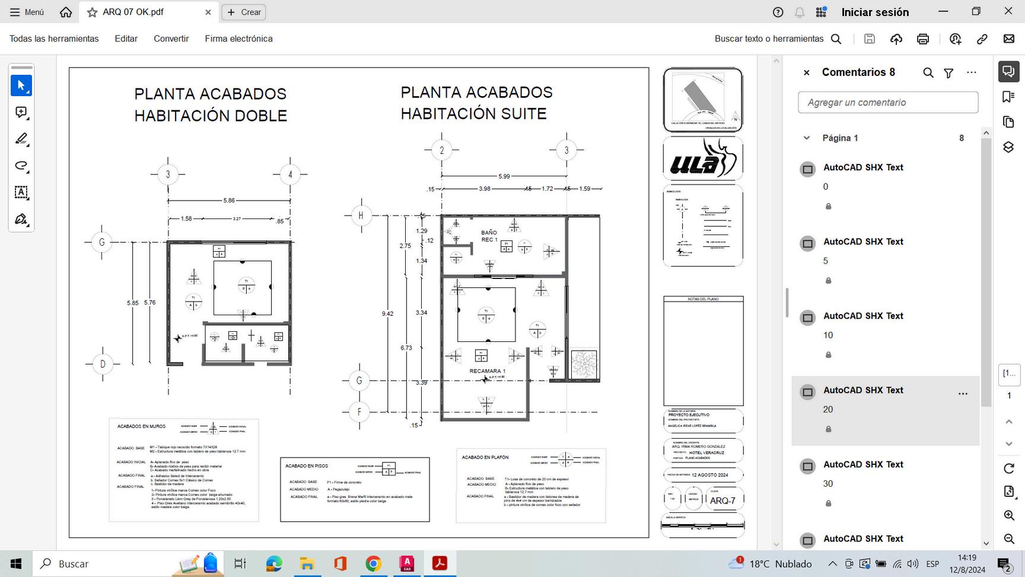Open the Windows Start menu
This screenshot has width=1025, height=577.
point(16,564)
